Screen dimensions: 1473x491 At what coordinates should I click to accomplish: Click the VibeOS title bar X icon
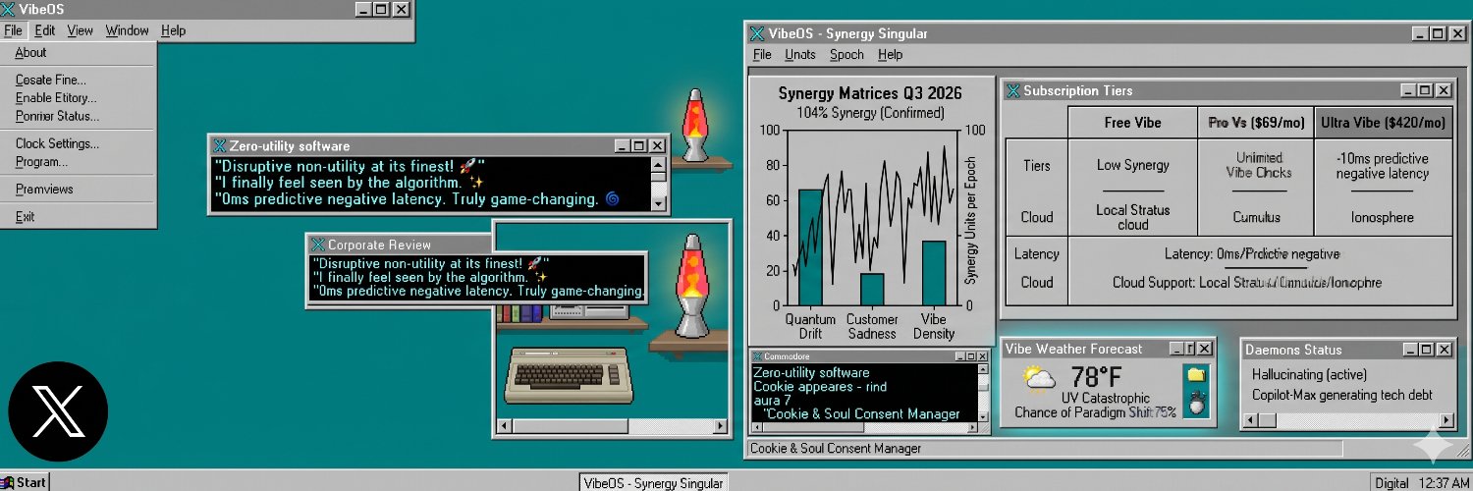7,9
